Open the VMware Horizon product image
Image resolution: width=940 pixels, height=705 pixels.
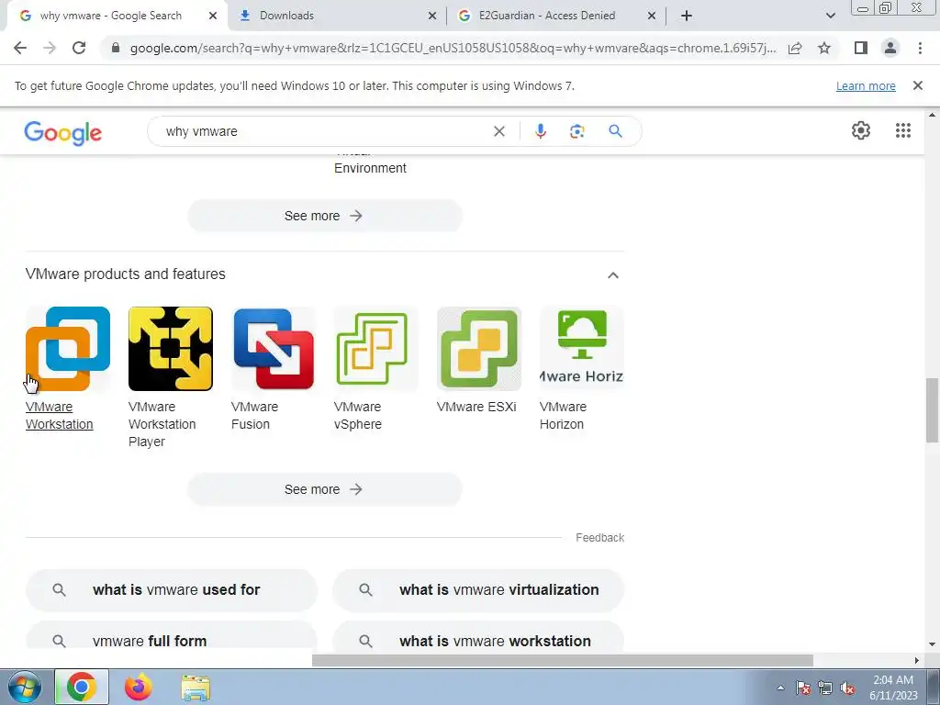(x=581, y=348)
